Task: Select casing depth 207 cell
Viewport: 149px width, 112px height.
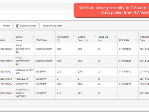Action: [x=87, y=93]
